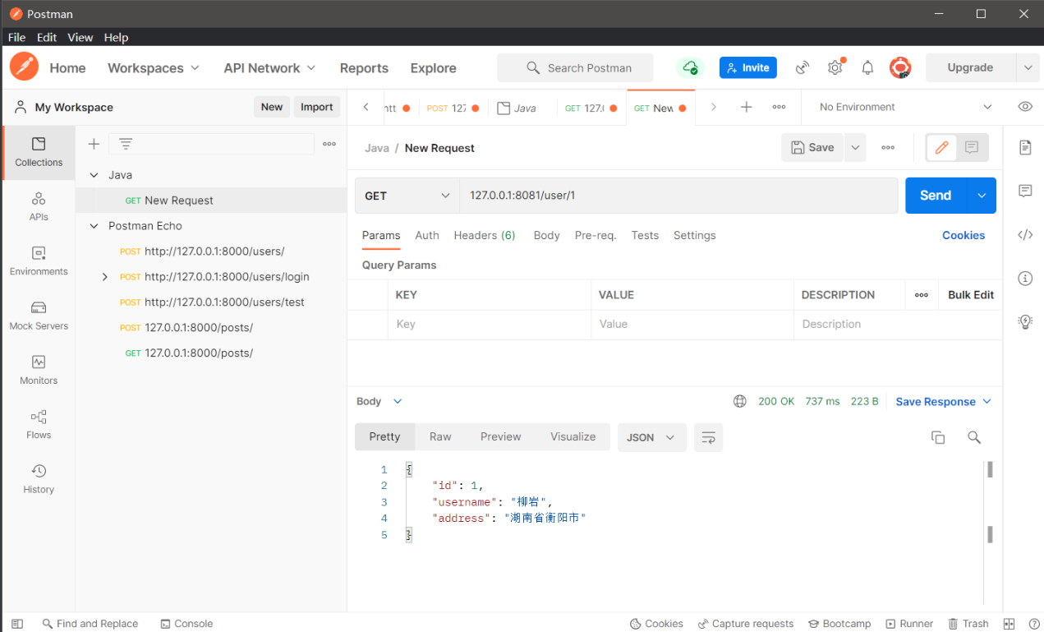Click the Send button
Screen dimensions: 1044x632
936,196
